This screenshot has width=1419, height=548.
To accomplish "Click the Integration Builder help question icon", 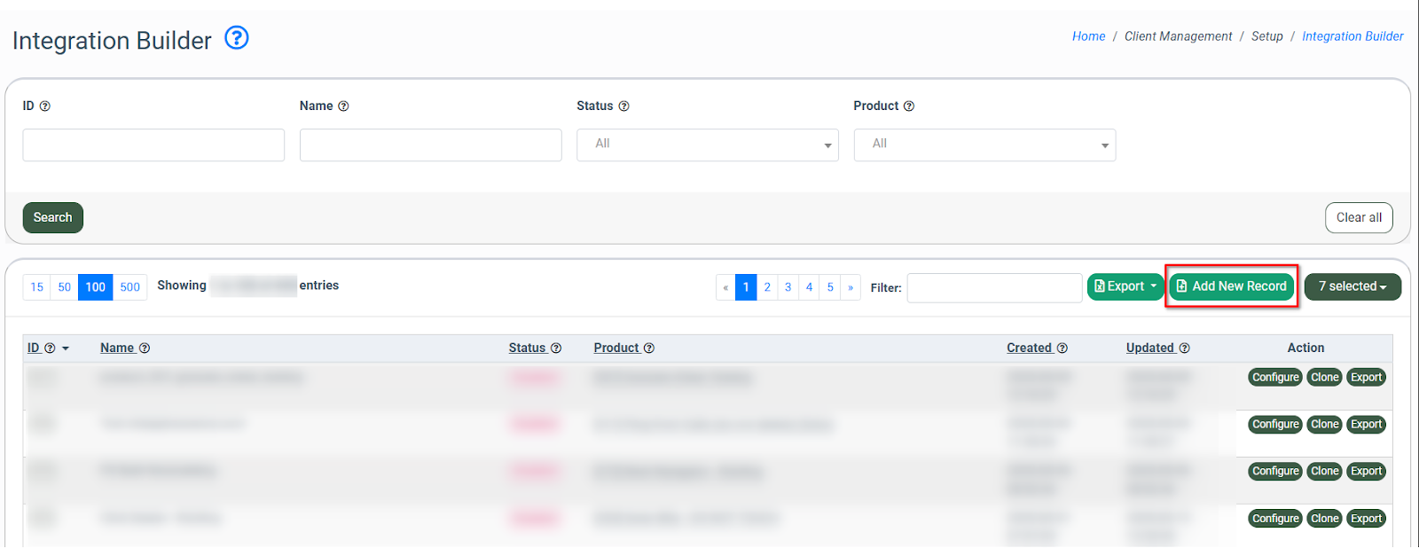I will click(x=236, y=38).
